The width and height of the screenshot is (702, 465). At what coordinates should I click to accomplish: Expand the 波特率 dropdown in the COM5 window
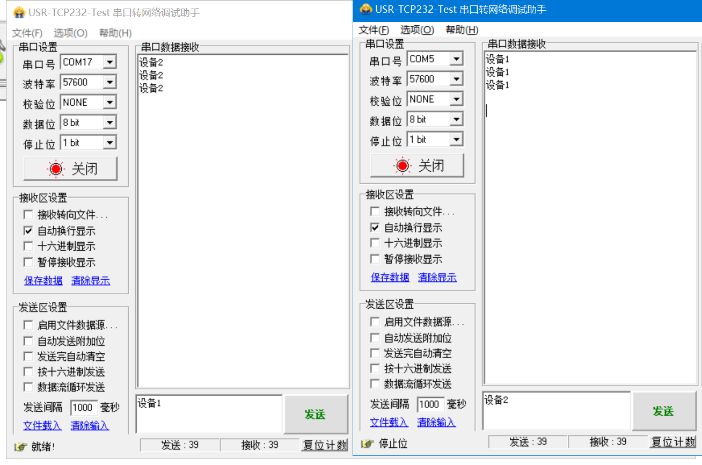tap(456, 79)
